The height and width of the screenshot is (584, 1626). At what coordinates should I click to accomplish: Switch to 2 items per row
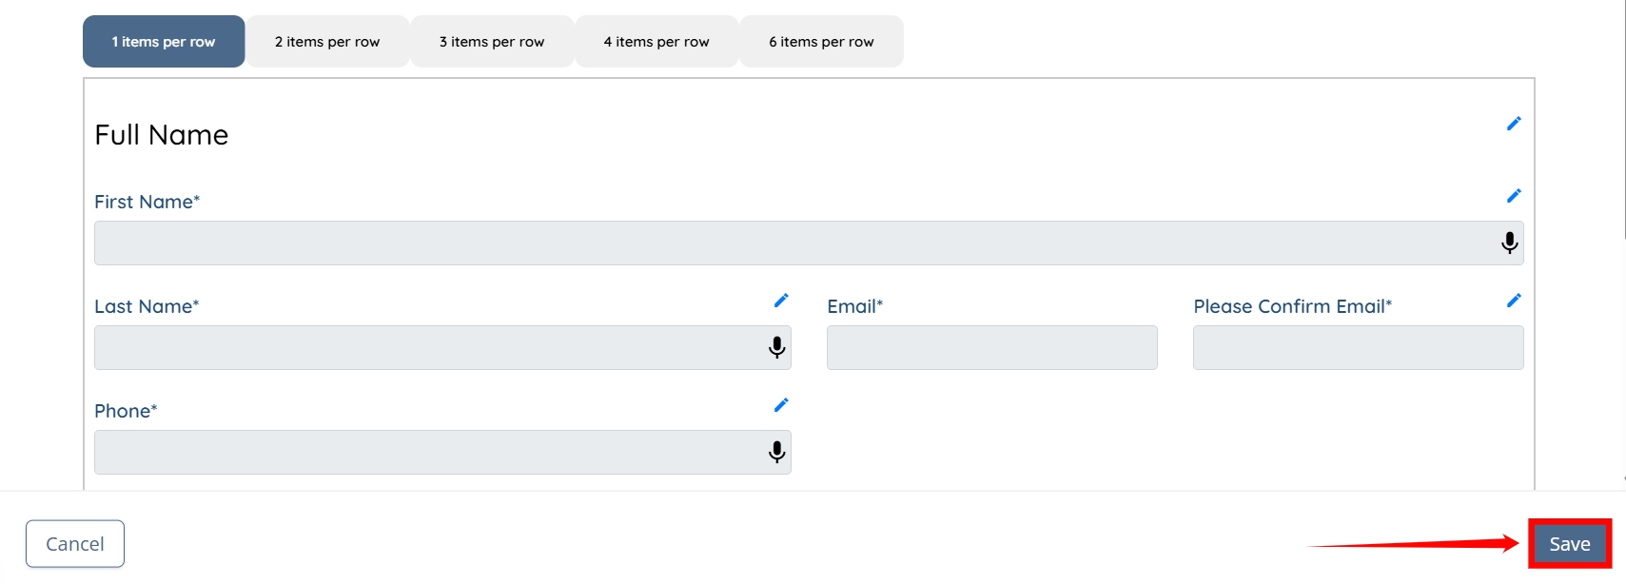coord(327,42)
